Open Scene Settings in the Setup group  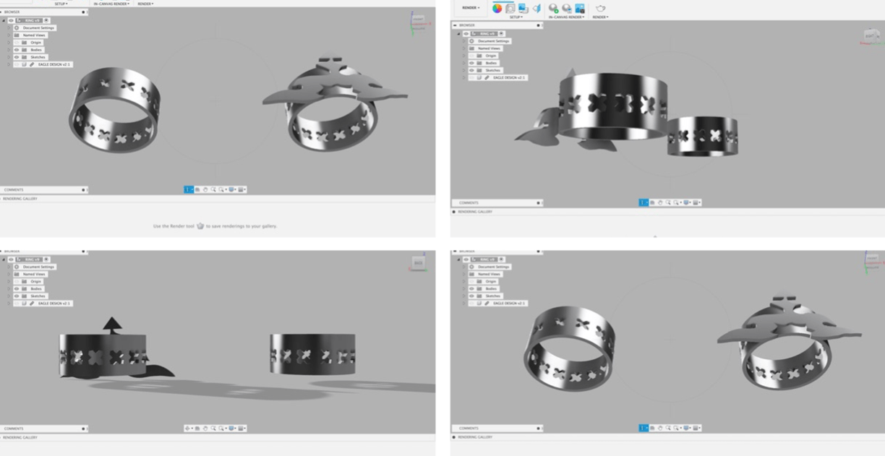510,8
